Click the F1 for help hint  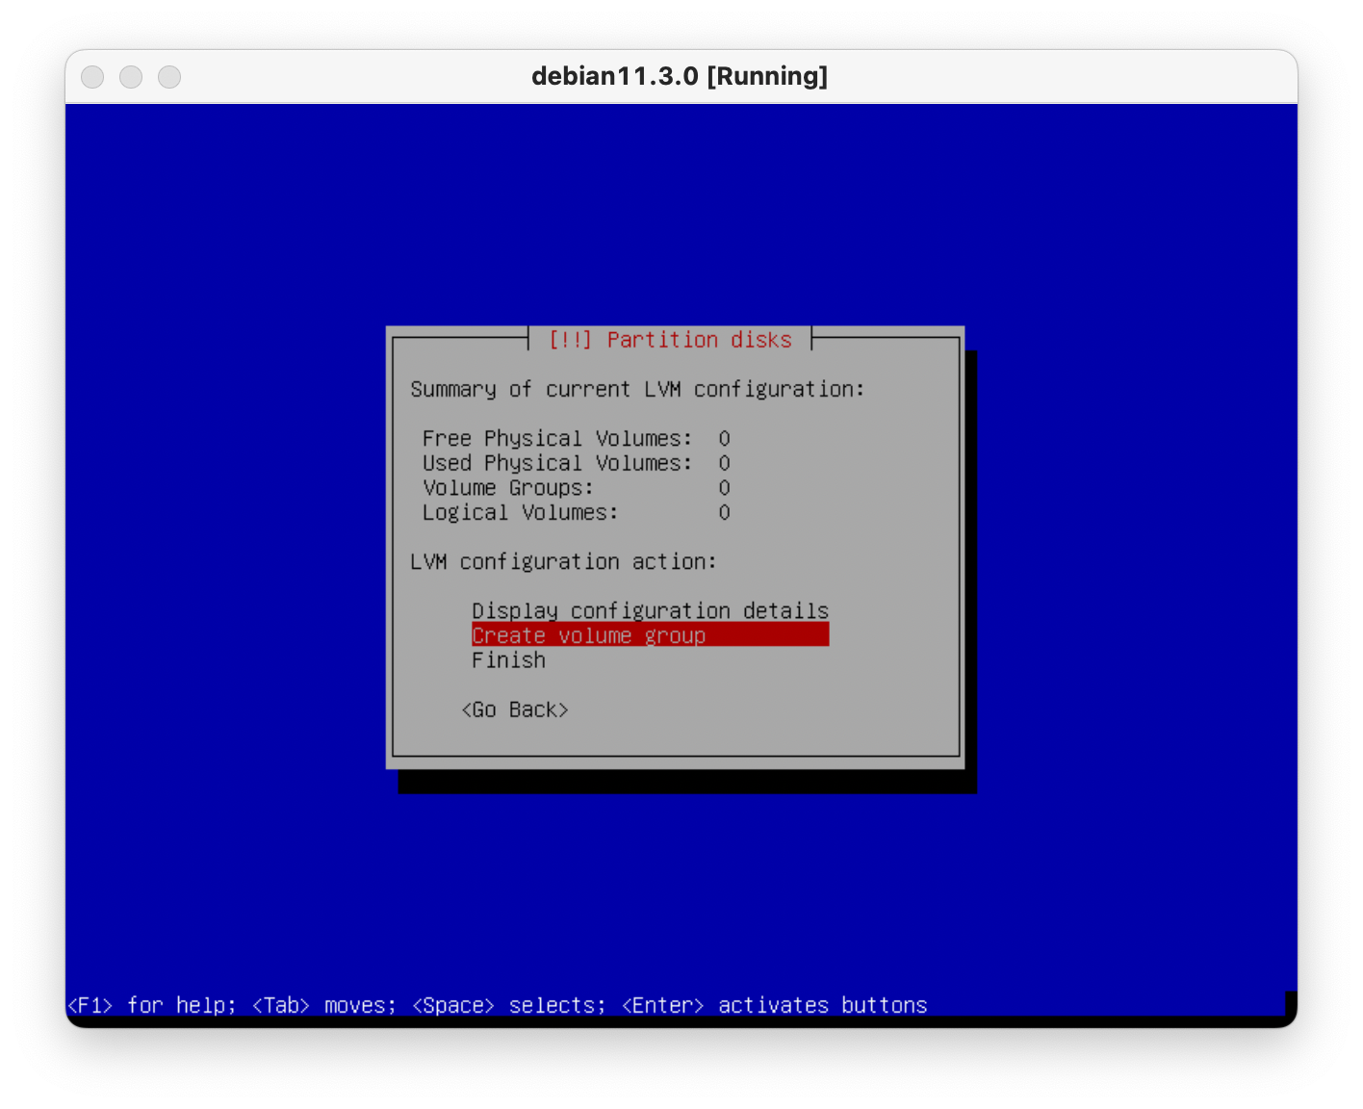(151, 1005)
